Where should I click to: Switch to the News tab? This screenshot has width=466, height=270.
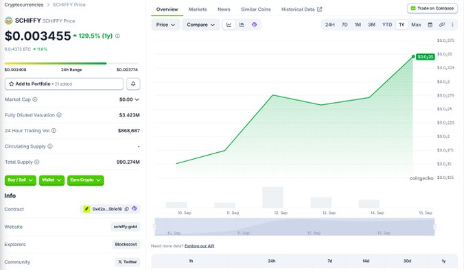(x=224, y=10)
